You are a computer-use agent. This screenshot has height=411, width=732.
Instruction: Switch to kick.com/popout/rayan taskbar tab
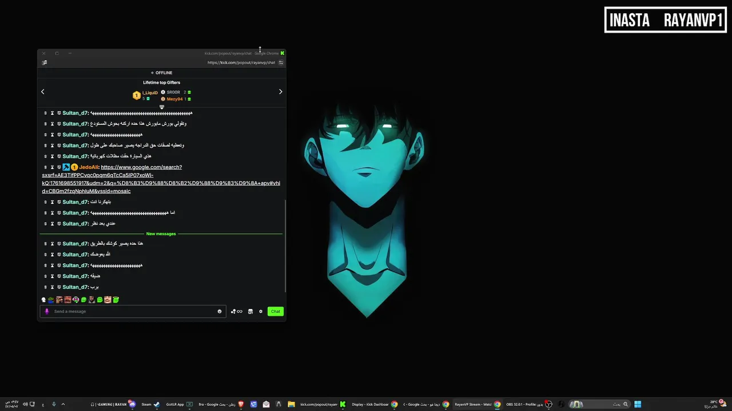coord(323,404)
